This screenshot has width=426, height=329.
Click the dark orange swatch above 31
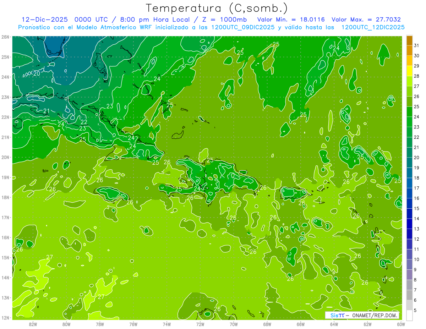pyautogui.click(x=409, y=40)
